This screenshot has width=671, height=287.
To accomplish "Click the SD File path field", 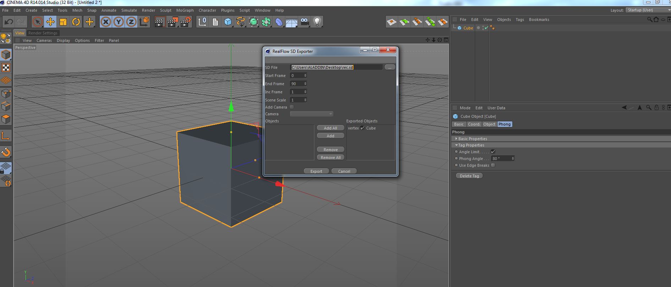I will (336, 67).
